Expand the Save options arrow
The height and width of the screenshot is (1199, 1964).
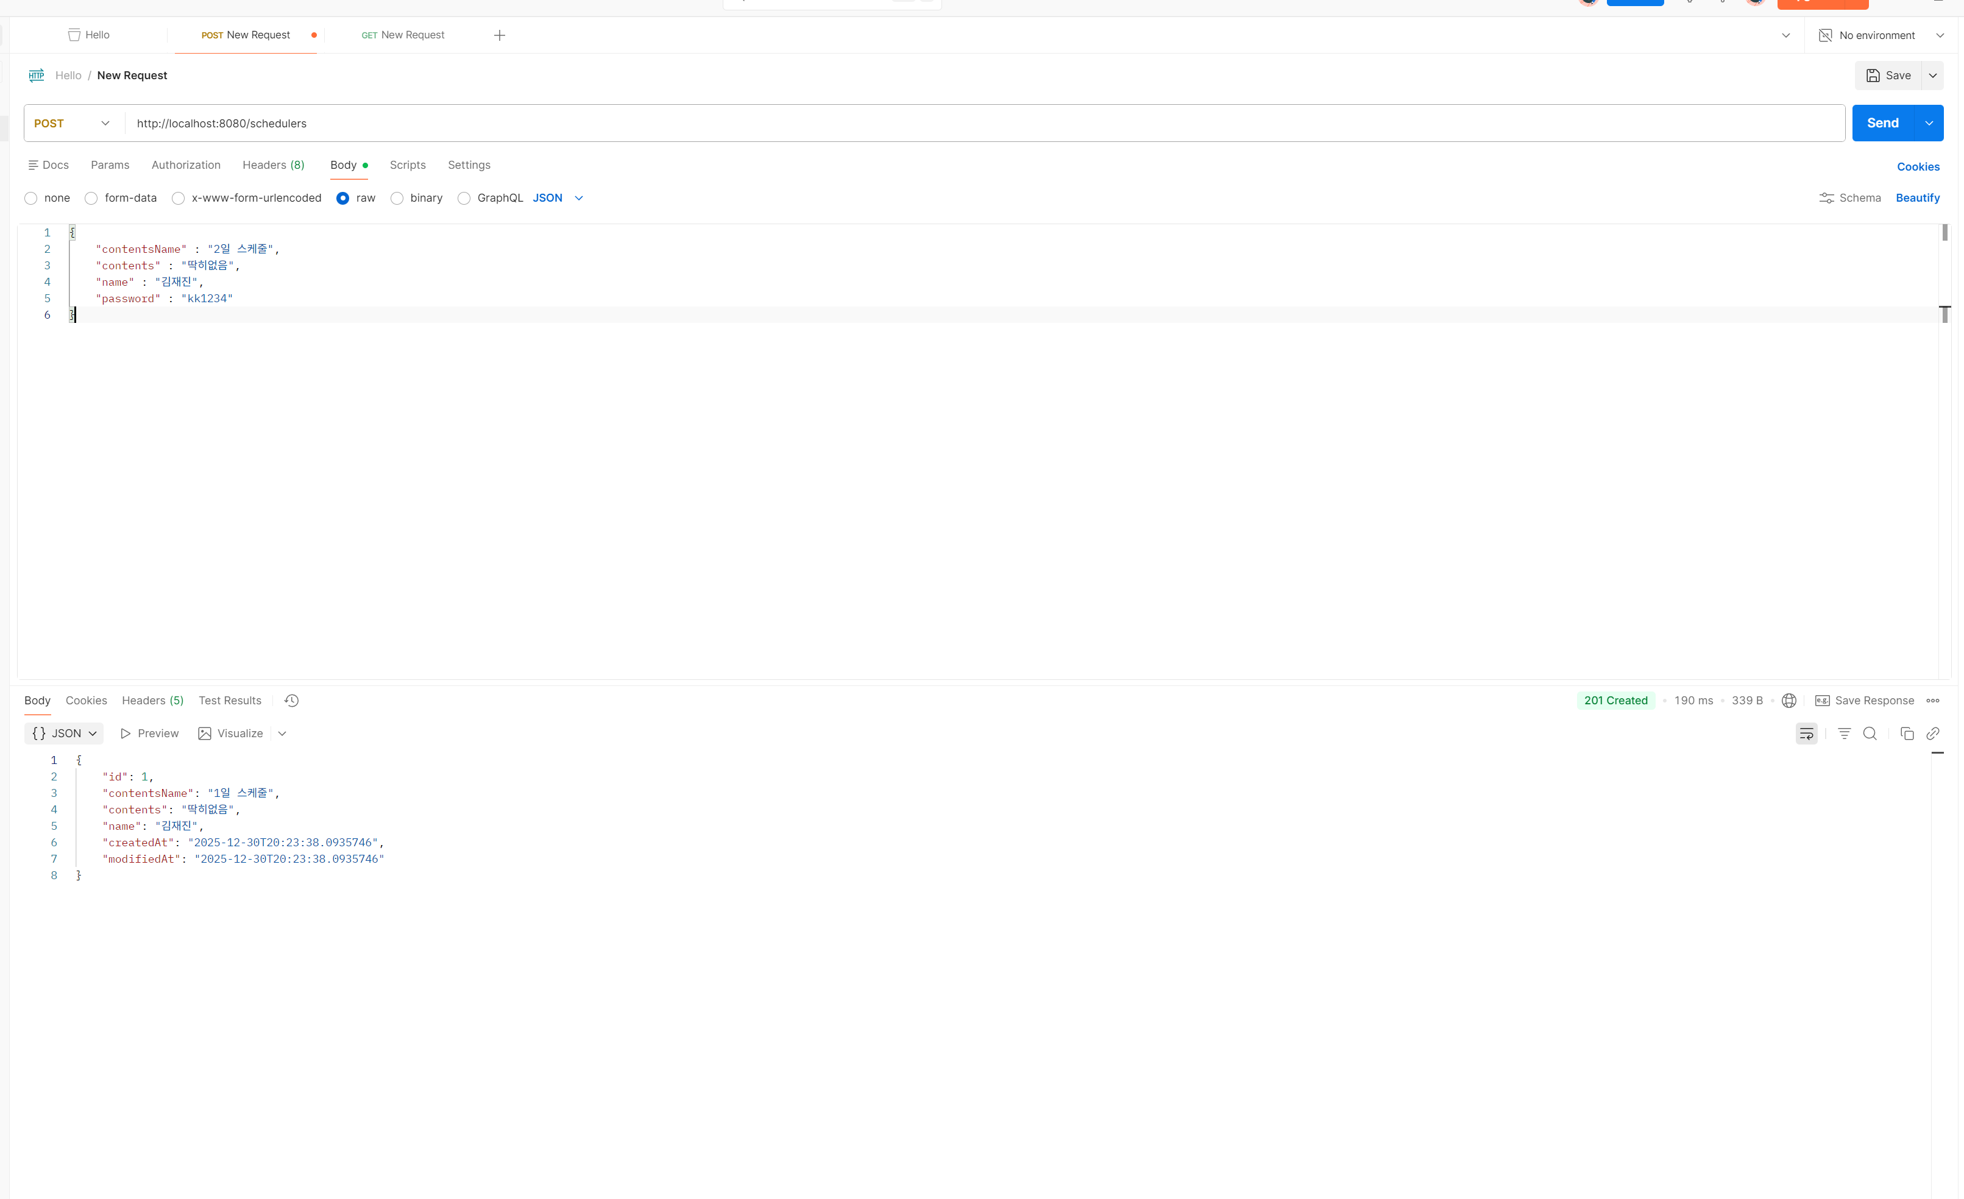point(1933,76)
